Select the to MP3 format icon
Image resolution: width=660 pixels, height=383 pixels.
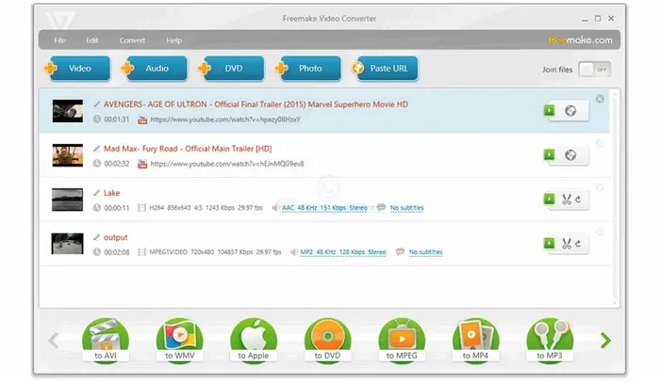(549, 337)
